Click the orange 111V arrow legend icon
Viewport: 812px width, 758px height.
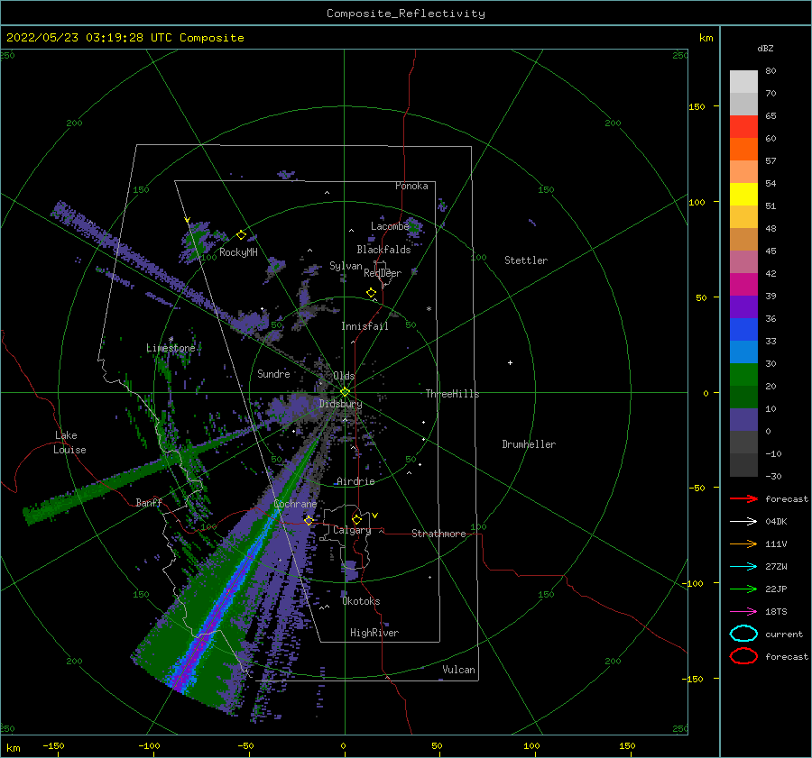pyautogui.click(x=743, y=543)
